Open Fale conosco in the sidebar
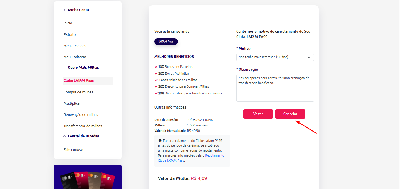This screenshot has width=400, height=189. click(74, 149)
